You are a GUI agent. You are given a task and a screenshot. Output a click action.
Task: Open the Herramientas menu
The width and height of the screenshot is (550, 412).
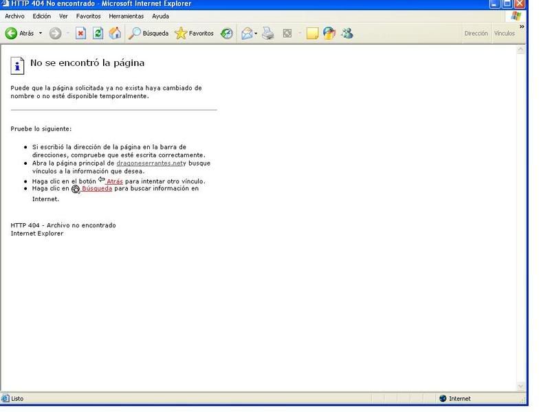(x=126, y=16)
